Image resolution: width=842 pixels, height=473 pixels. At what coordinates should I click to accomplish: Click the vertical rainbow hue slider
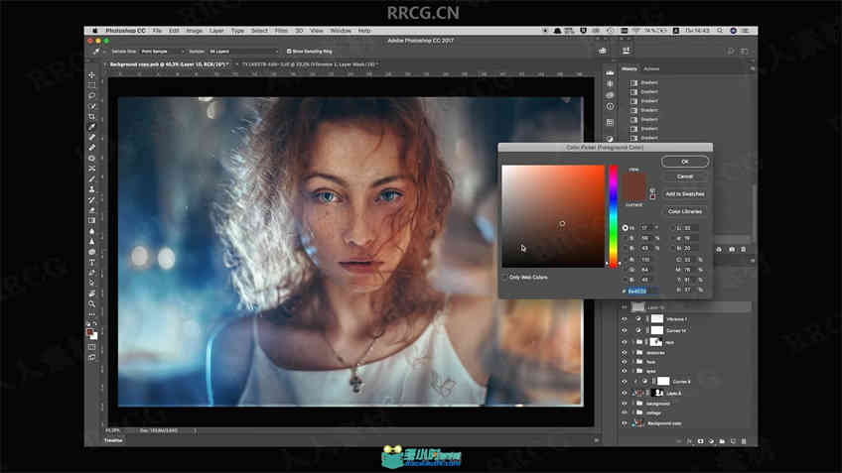pos(613,216)
